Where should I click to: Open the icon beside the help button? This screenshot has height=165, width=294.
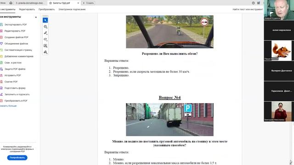click(x=259, y=3)
